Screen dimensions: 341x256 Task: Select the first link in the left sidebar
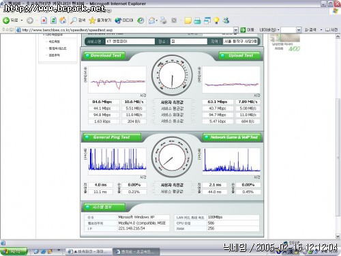(54, 42)
